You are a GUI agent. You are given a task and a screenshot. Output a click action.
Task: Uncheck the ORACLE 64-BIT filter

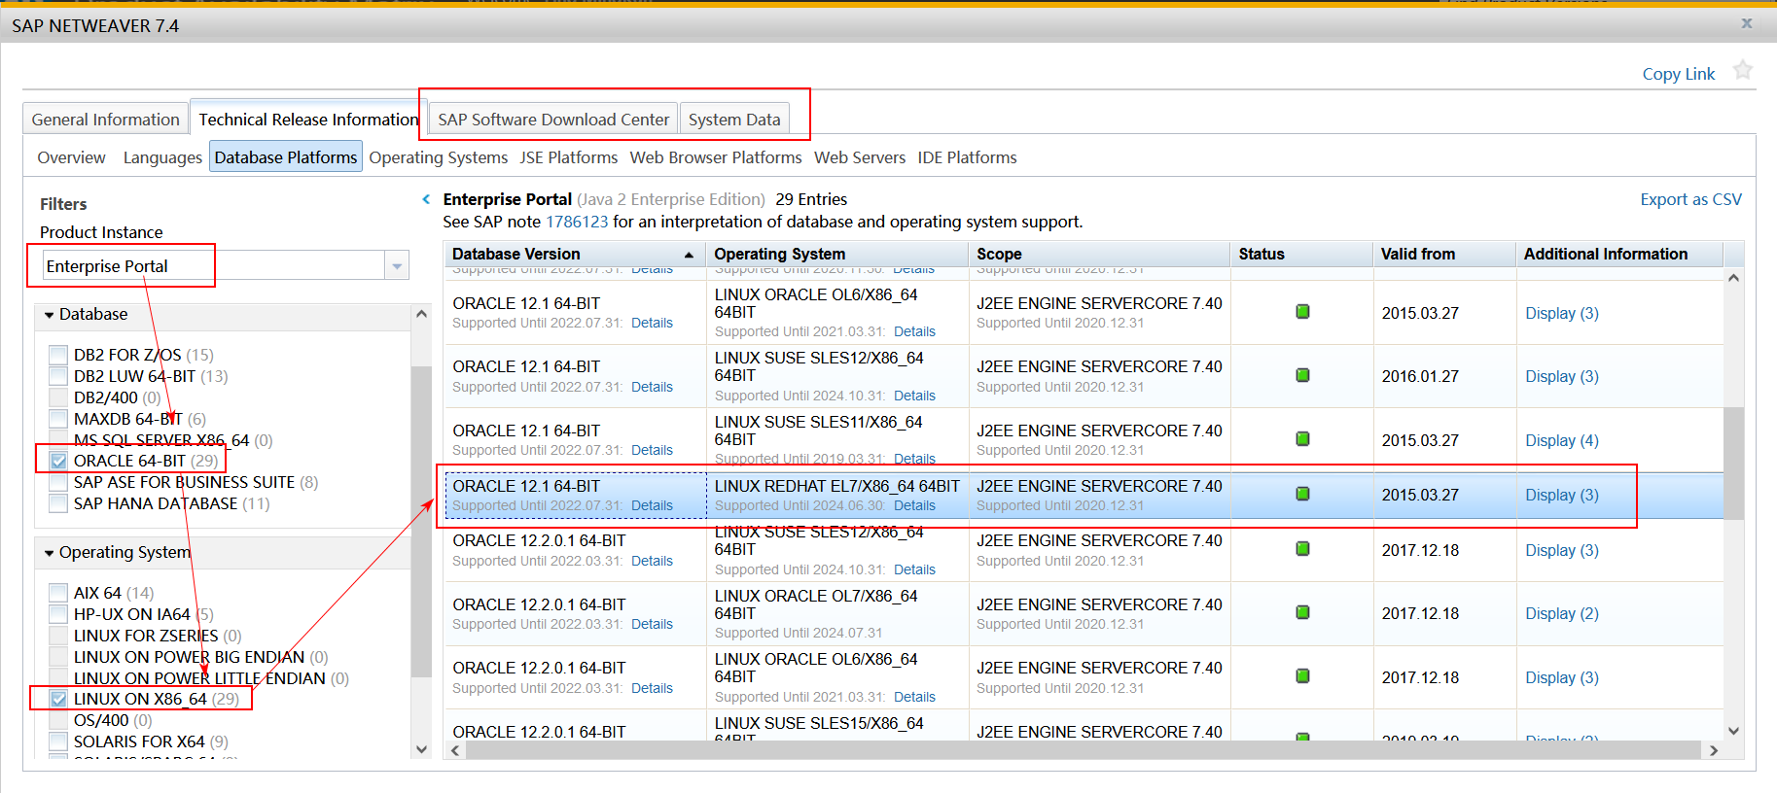tap(58, 461)
